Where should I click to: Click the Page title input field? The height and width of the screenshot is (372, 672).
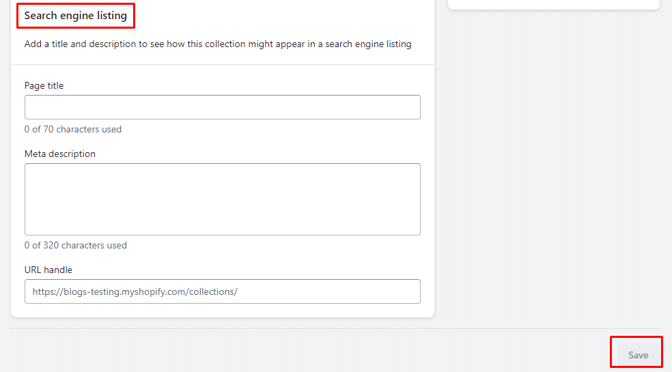click(x=222, y=107)
